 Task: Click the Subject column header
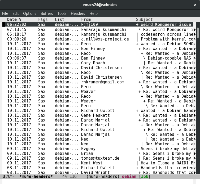click(144, 20)
